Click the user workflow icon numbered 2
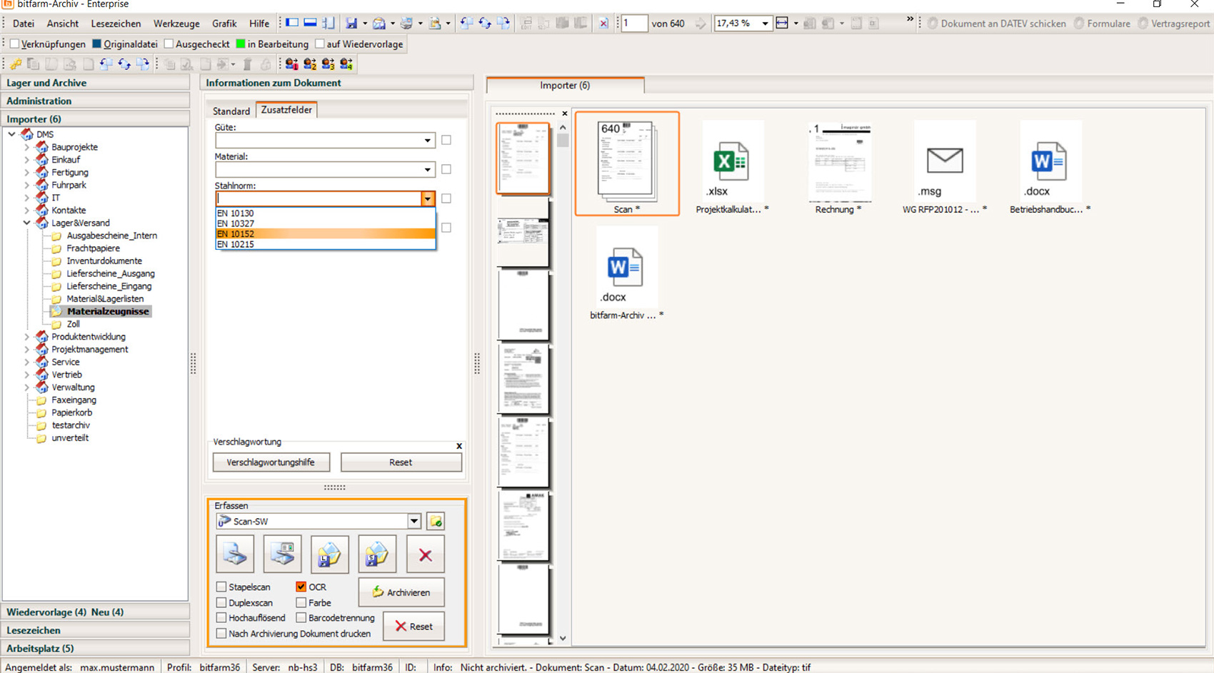 coord(310,64)
